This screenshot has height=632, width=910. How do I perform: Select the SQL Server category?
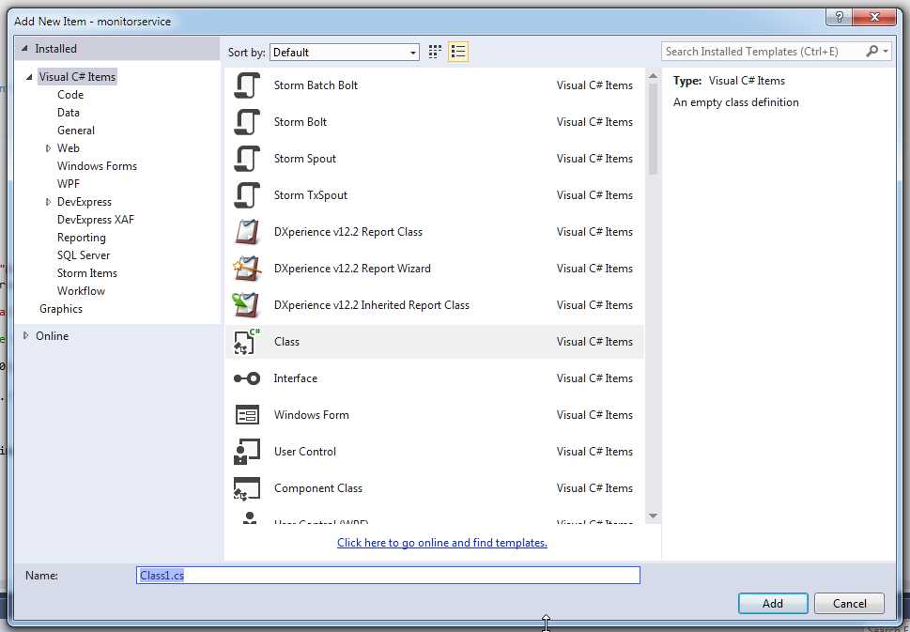click(x=83, y=254)
